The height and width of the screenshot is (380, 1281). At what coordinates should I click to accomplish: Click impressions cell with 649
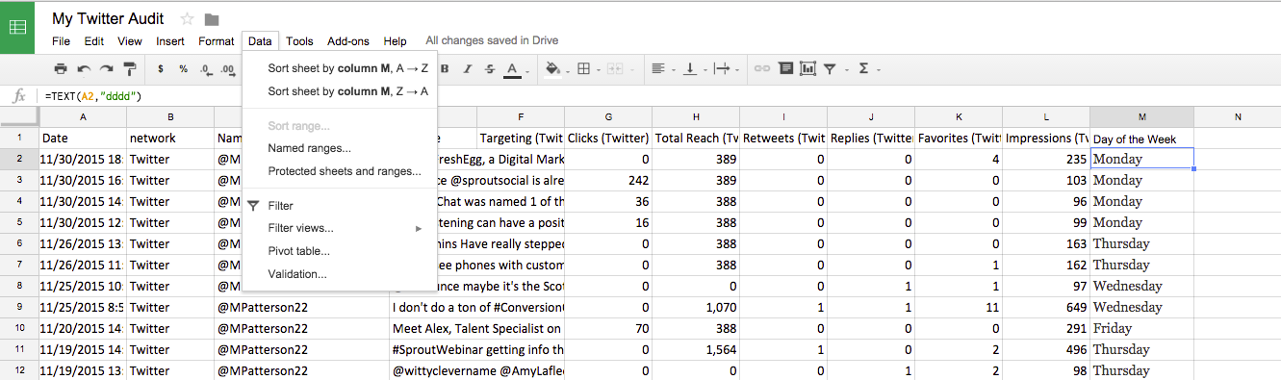1046,307
